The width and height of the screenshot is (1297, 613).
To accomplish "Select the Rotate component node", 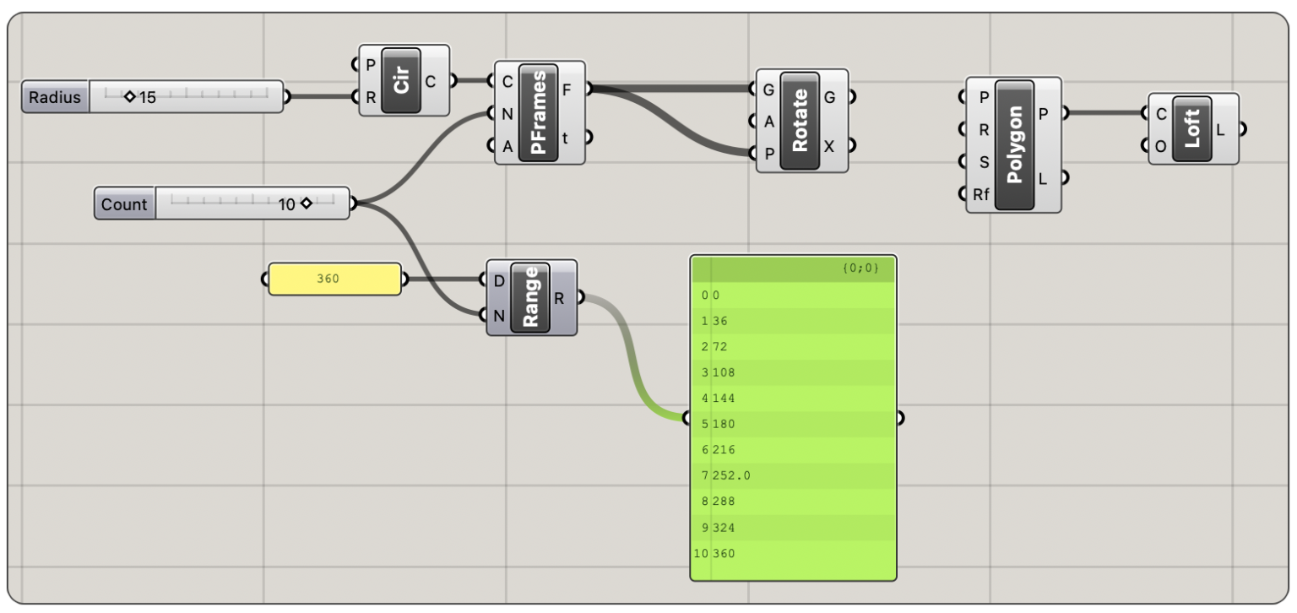I will coord(800,121).
